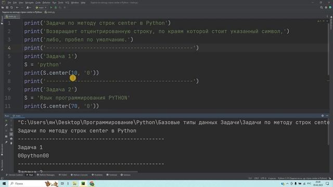
Task: Open the Help menu
Action: coord(83,3)
